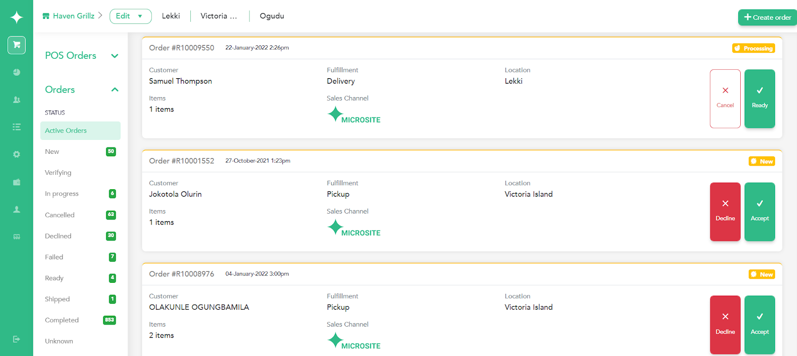797x356 pixels.
Task: Open the pie chart analytics sidebar icon
Action: pyautogui.click(x=16, y=72)
